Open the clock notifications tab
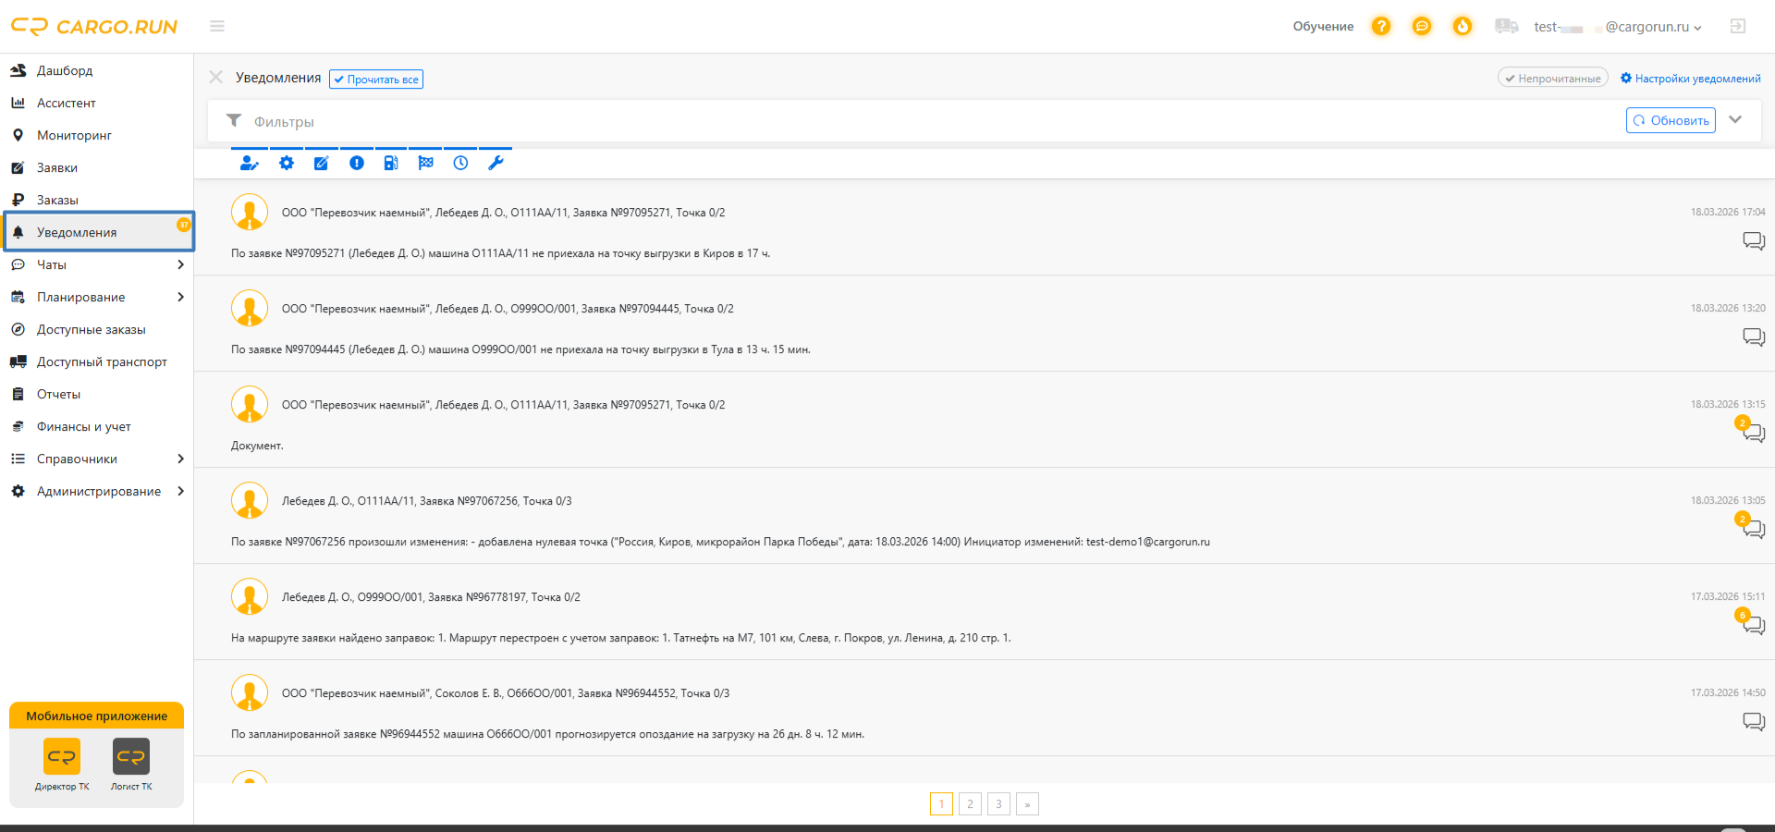The image size is (1775, 832). tap(460, 164)
